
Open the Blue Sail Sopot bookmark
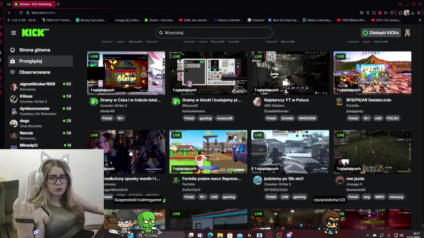click(x=283, y=20)
